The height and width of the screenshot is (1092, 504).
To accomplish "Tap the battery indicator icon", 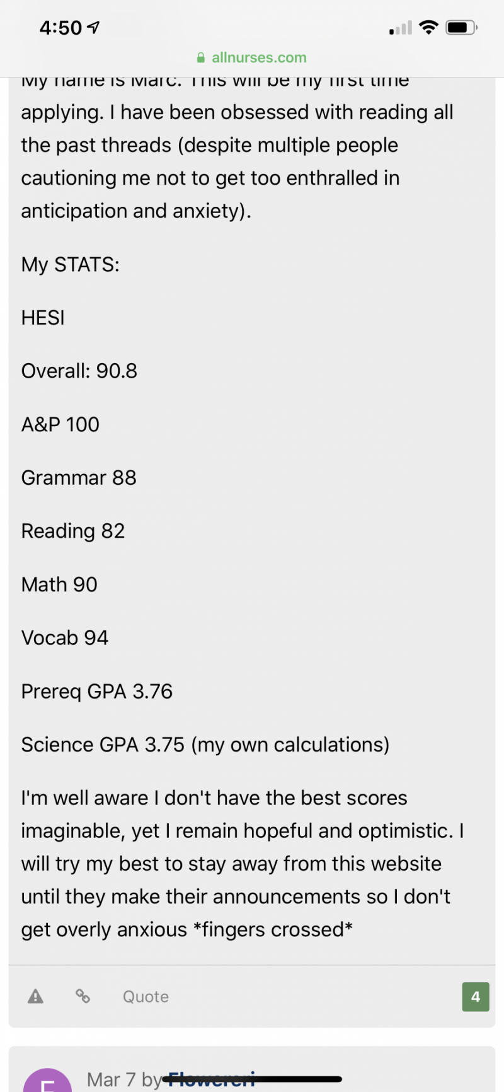I will click(462, 28).
